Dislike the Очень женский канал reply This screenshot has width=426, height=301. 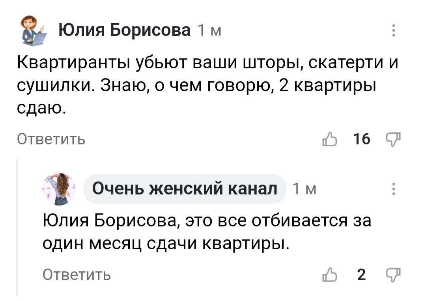(x=393, y=275)
